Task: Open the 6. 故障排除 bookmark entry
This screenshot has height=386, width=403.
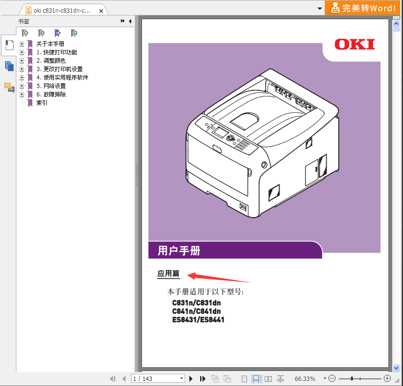Action: pyautogui.click(x=51, y=95)
